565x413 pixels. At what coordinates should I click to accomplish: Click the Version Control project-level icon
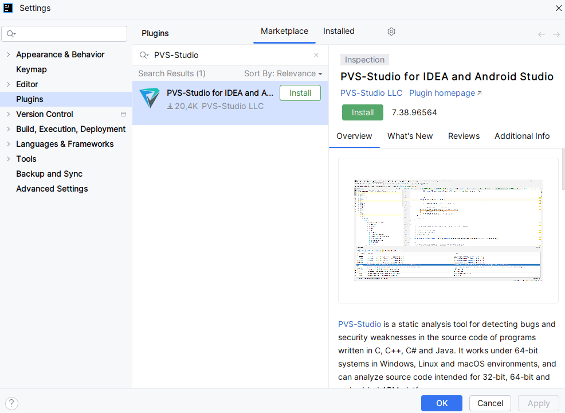pyautogui.click(x=123, y=114)
